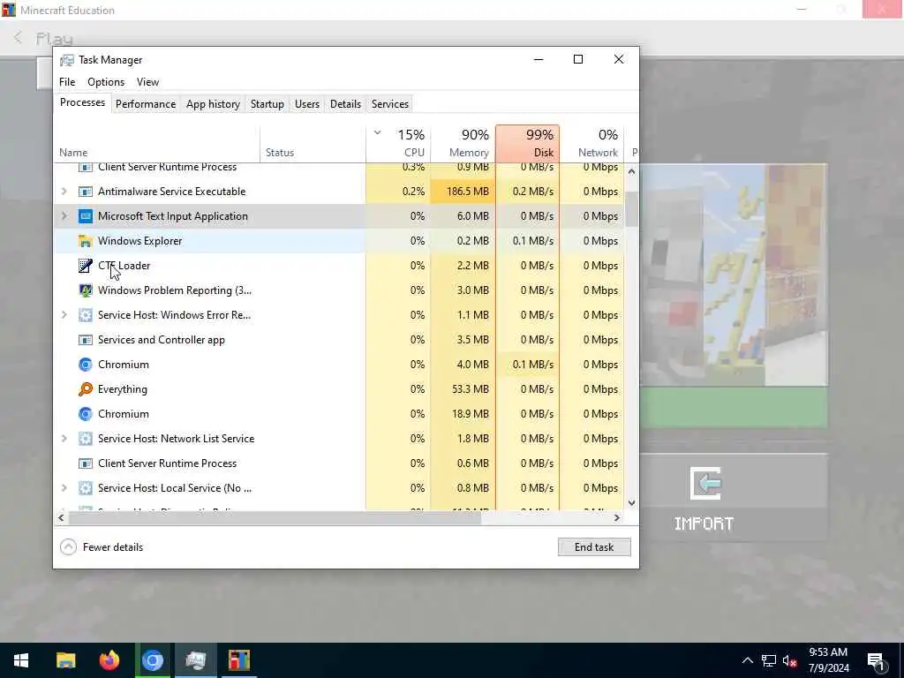Open the notification center icon

[x=876, y=661]
